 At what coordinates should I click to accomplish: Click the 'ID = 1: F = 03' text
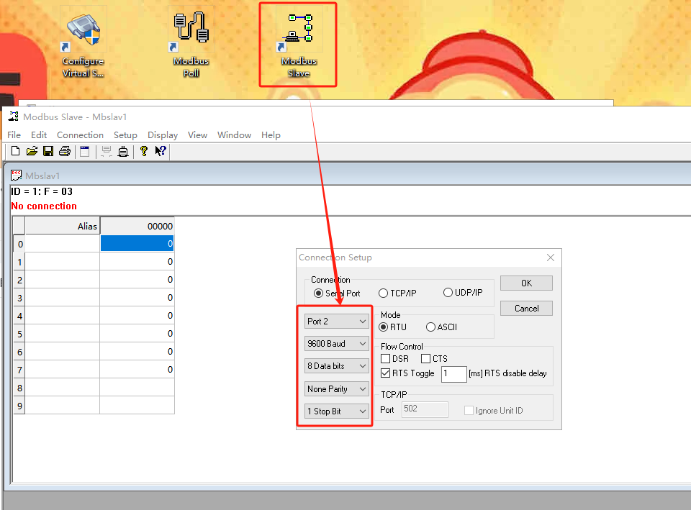(x=42, y=191)
